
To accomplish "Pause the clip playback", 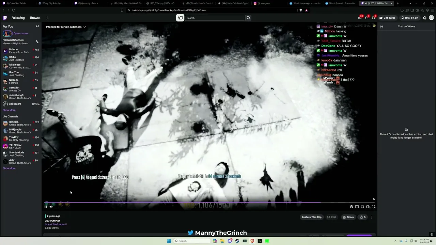I will tap(46, 207).
